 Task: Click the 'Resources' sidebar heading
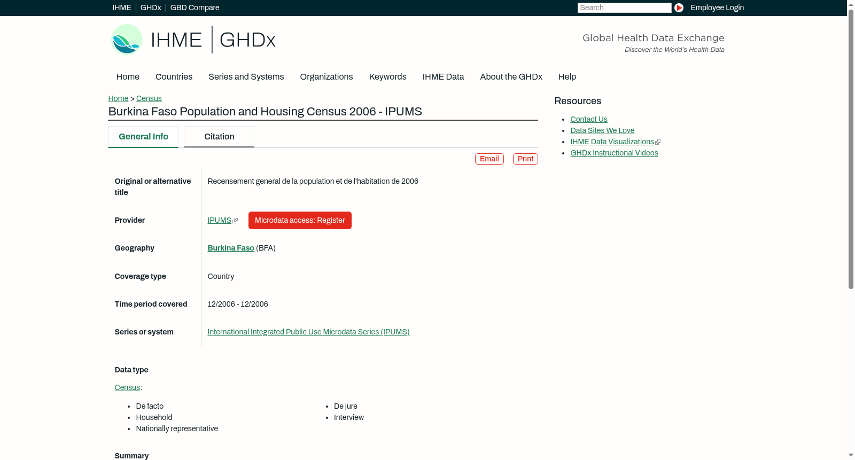pyautogui.click(x=578, y=101)
